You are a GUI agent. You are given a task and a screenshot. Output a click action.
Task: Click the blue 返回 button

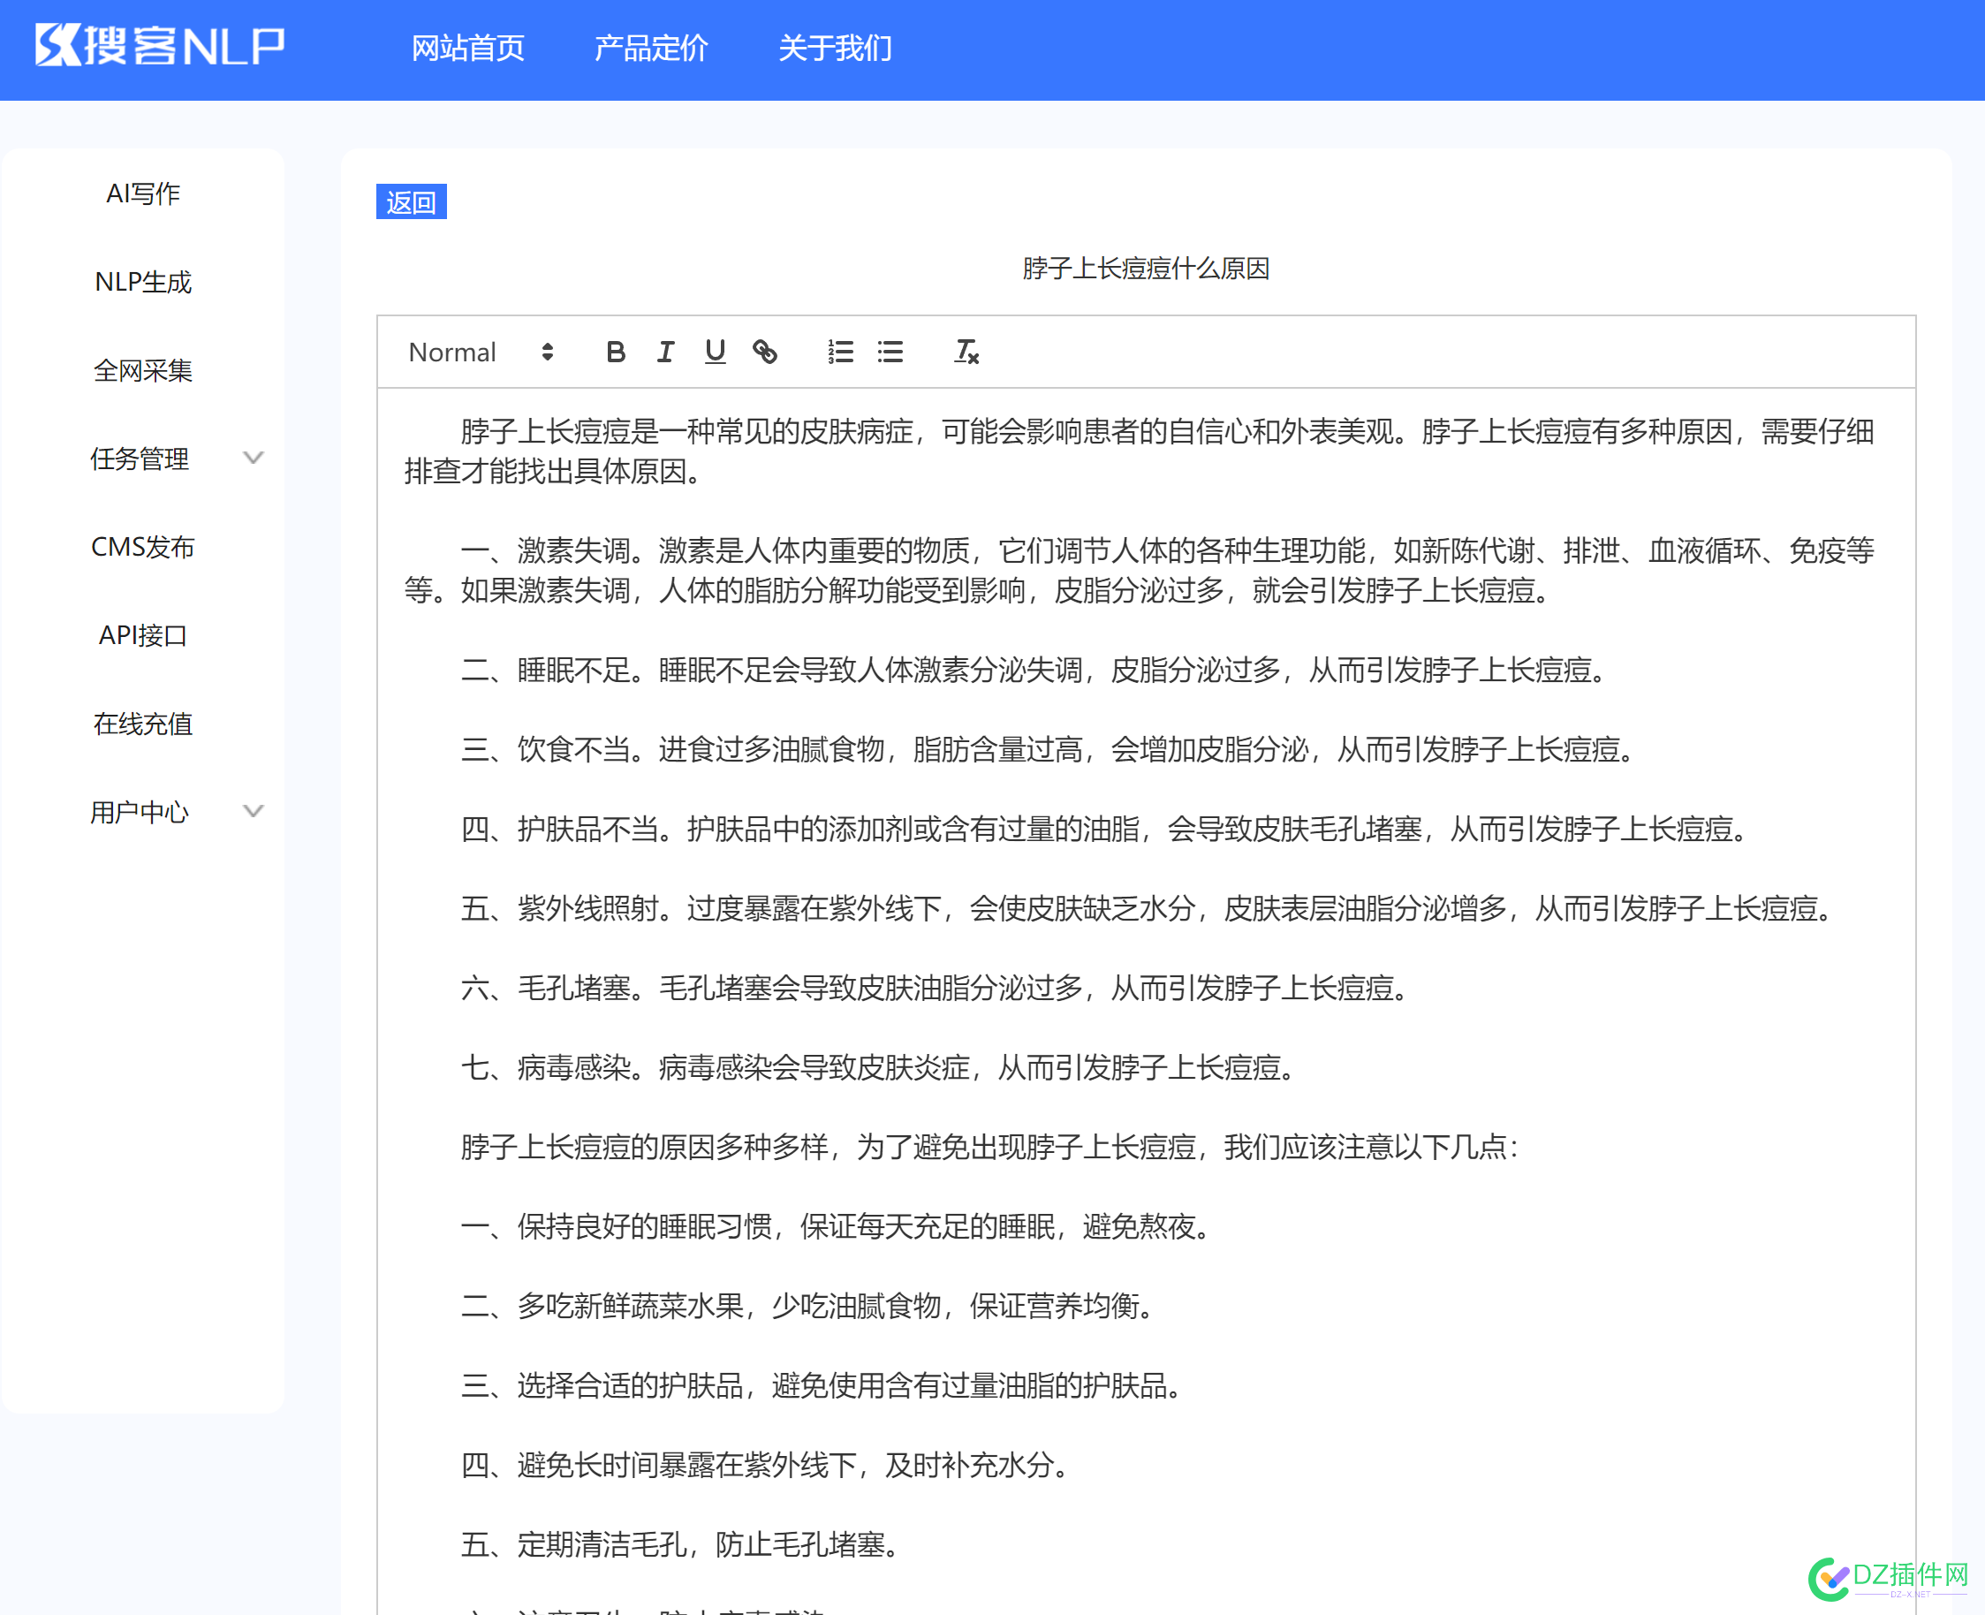pyautogui.click(x=411, y=201)
